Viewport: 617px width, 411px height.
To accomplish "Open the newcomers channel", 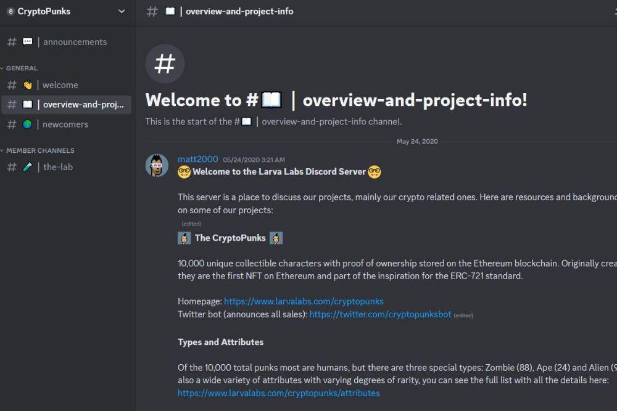I will click(x=66, y=124).
